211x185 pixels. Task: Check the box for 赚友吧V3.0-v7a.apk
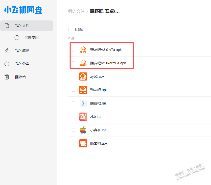[x=74, y=50]
